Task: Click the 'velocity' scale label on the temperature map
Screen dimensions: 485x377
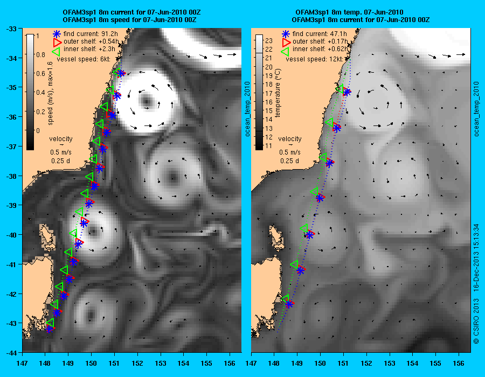Action: 290,139
